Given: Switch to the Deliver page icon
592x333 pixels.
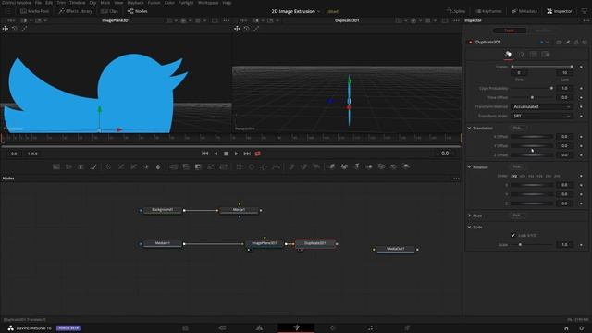Looking at the screenshot, I should (407, 327).
